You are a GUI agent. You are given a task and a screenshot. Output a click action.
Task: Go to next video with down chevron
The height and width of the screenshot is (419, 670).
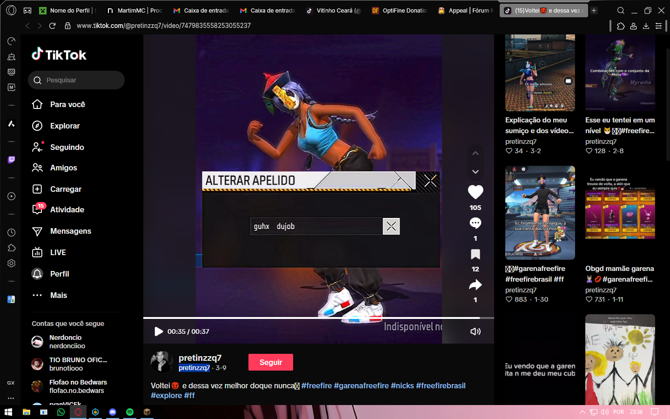point(475,172)
